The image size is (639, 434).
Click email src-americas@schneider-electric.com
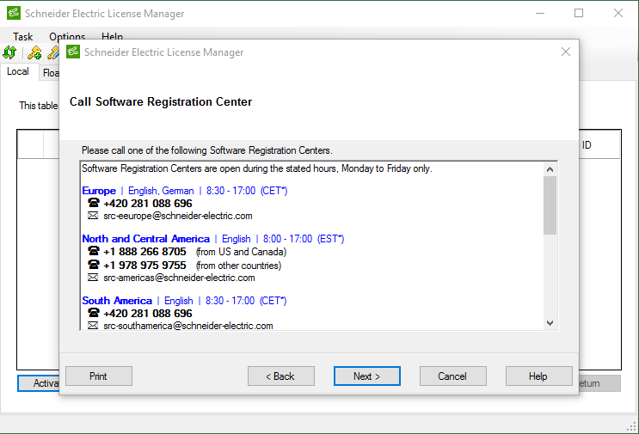pos(179,278)
